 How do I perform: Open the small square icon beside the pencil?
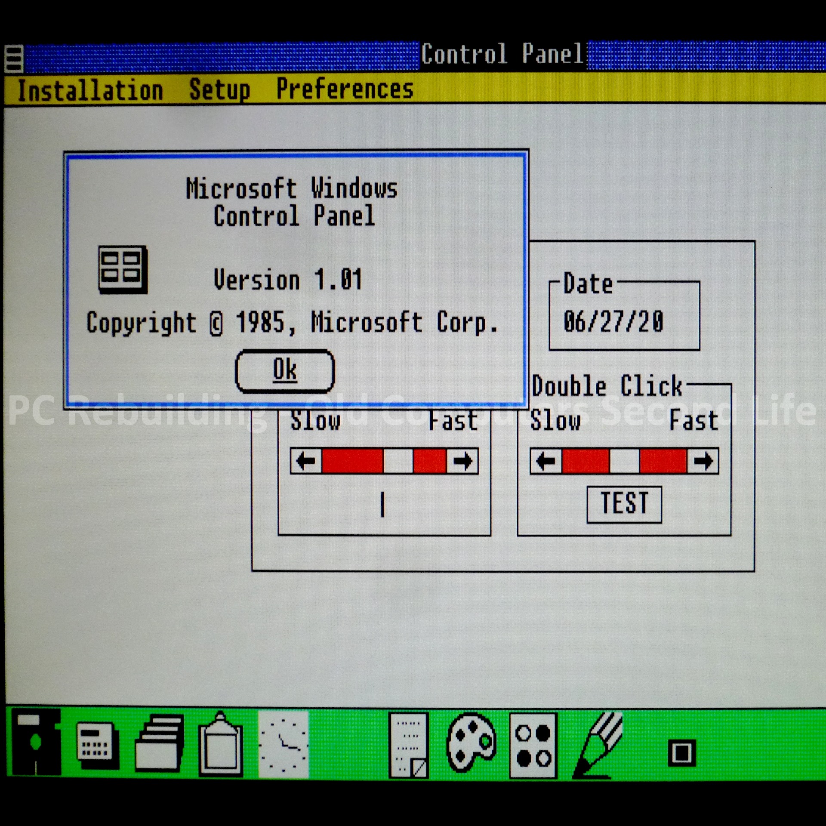tap(681, 753)
